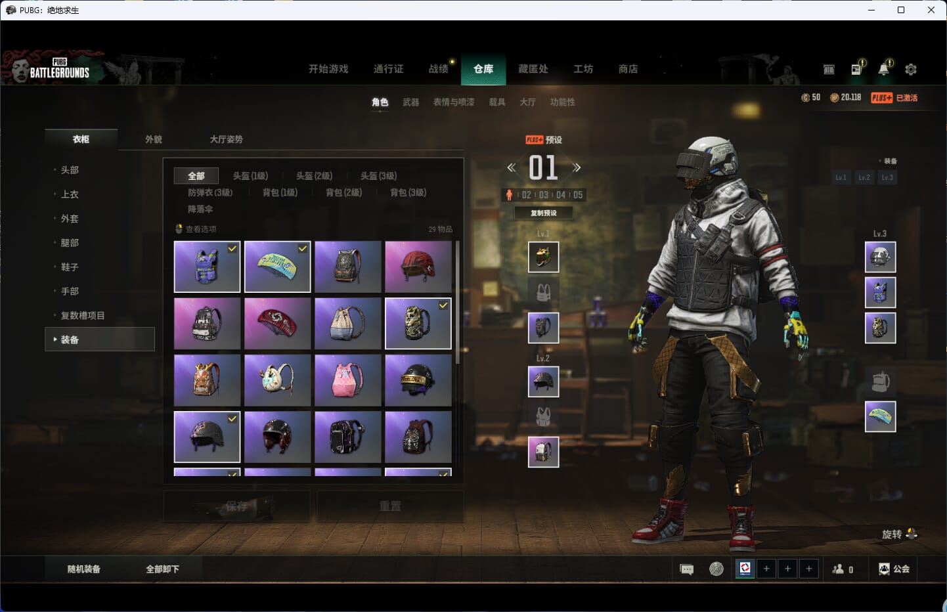Click the PLUS+ 已激活 badge

[894, 98]
